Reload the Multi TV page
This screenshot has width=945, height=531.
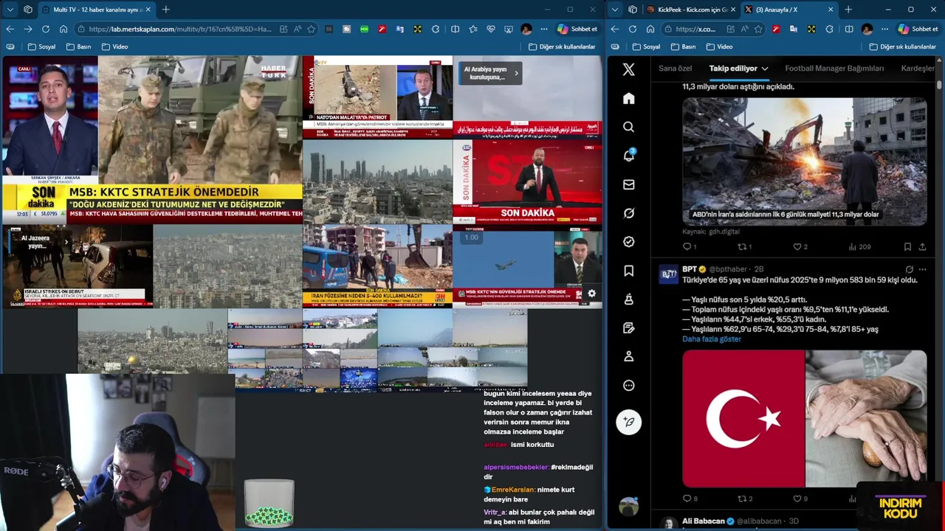pyautogui.click(x=46, y=29)
